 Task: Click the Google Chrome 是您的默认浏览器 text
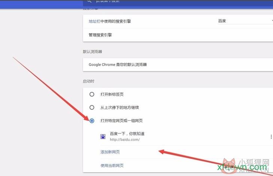[x=118, y=65]
